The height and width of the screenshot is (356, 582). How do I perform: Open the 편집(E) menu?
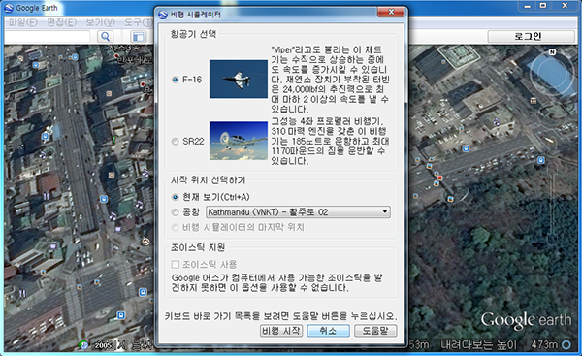pos(62,22)
